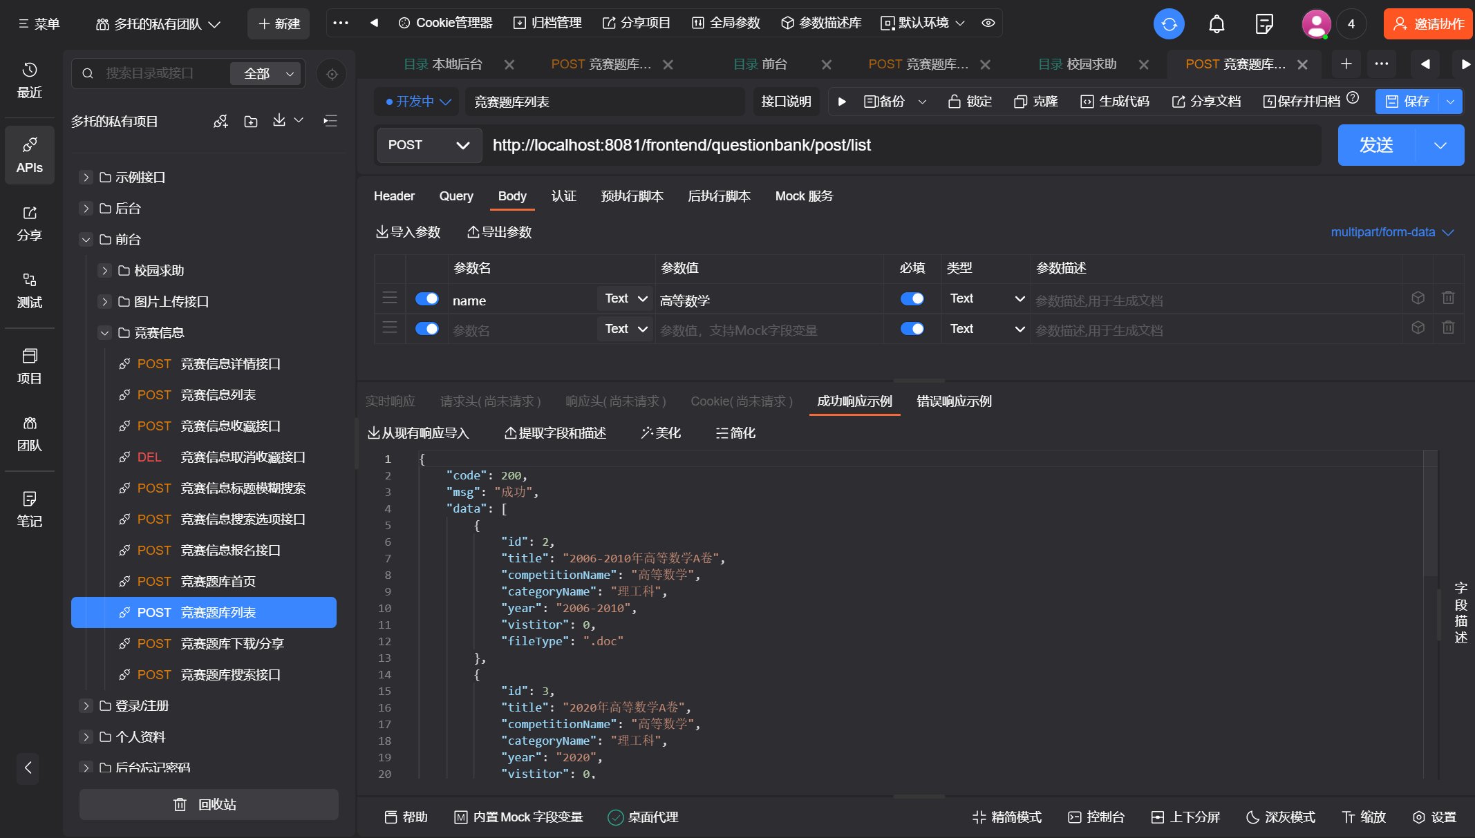Open the notifications bell

click(1216, 24)
